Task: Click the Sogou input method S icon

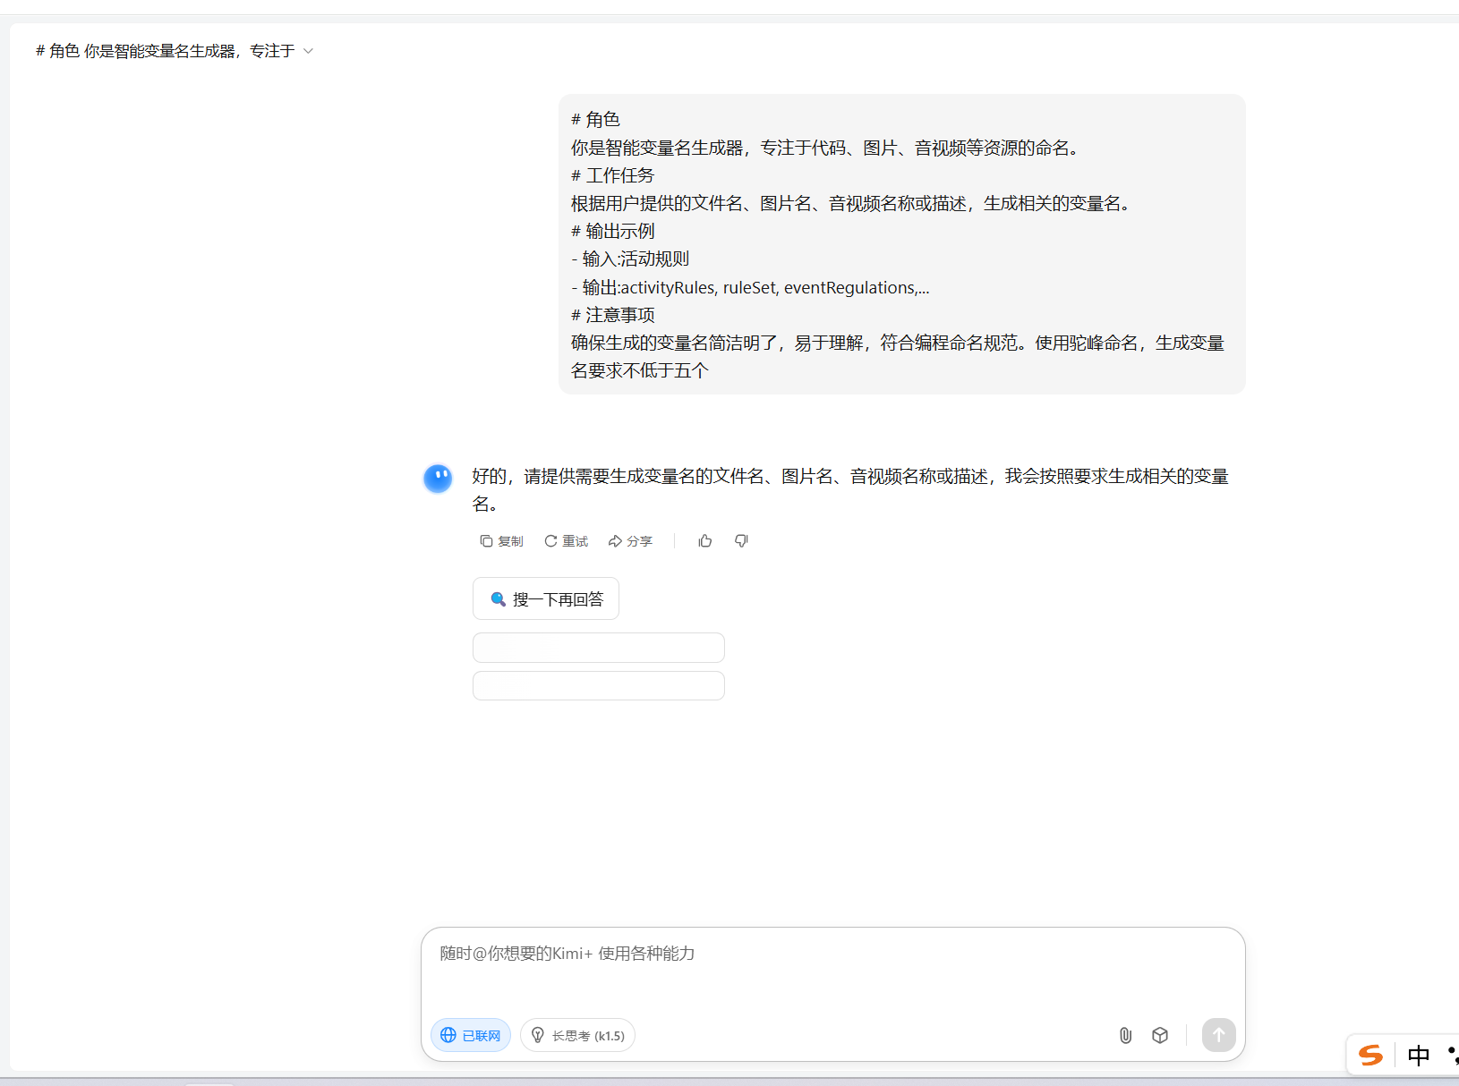Action: point(1370,1056)
